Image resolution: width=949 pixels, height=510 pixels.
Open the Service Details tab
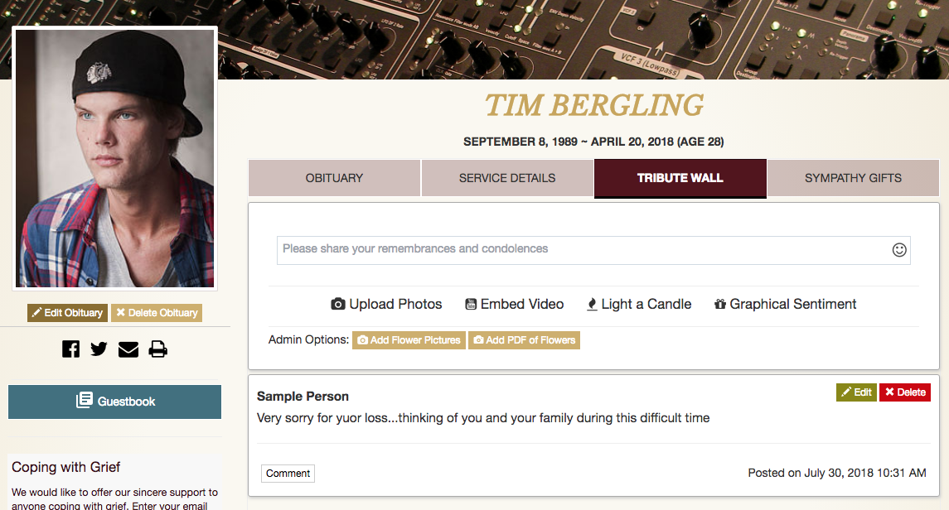[507, 178]
